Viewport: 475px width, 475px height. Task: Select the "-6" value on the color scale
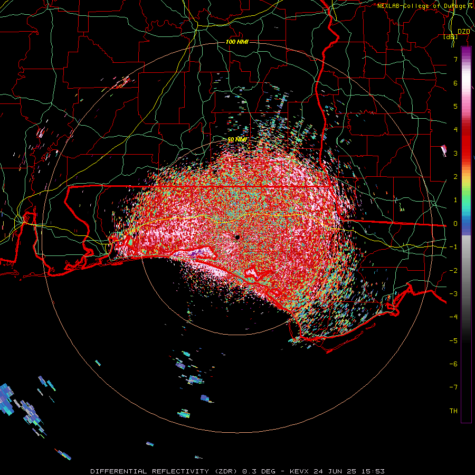(453, 364)
